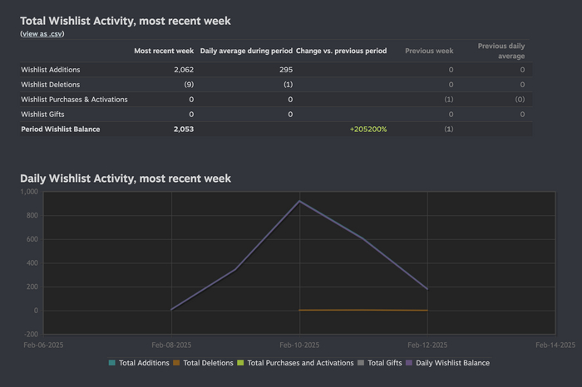The image size is (582, 387).
Task: Toggle the Daily Wishlist Balance legend label
Action: coord(452,363)
